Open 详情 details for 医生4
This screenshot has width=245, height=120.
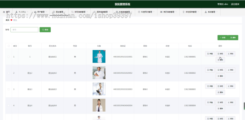(x=210, y=102)
